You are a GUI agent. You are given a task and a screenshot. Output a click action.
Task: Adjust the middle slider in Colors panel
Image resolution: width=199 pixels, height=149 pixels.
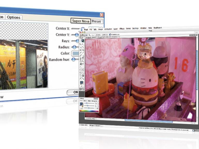88,106
